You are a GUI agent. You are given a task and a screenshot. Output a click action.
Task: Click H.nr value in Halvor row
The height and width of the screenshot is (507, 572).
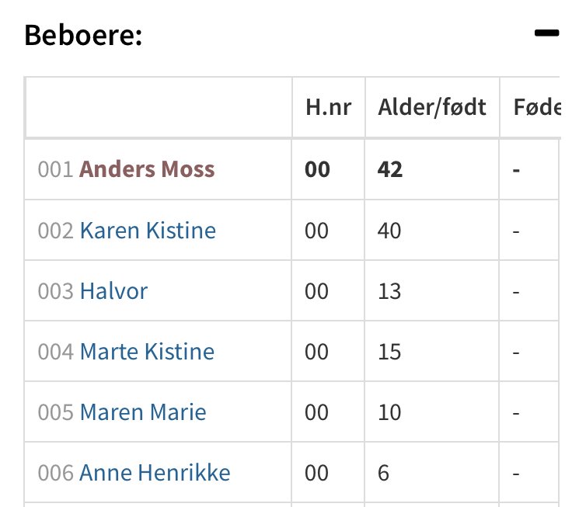click(x=316, y=291)
